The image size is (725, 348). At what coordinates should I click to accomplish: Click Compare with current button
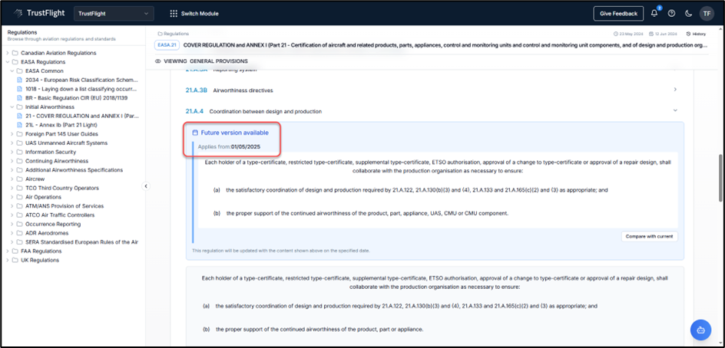[649, 236]
